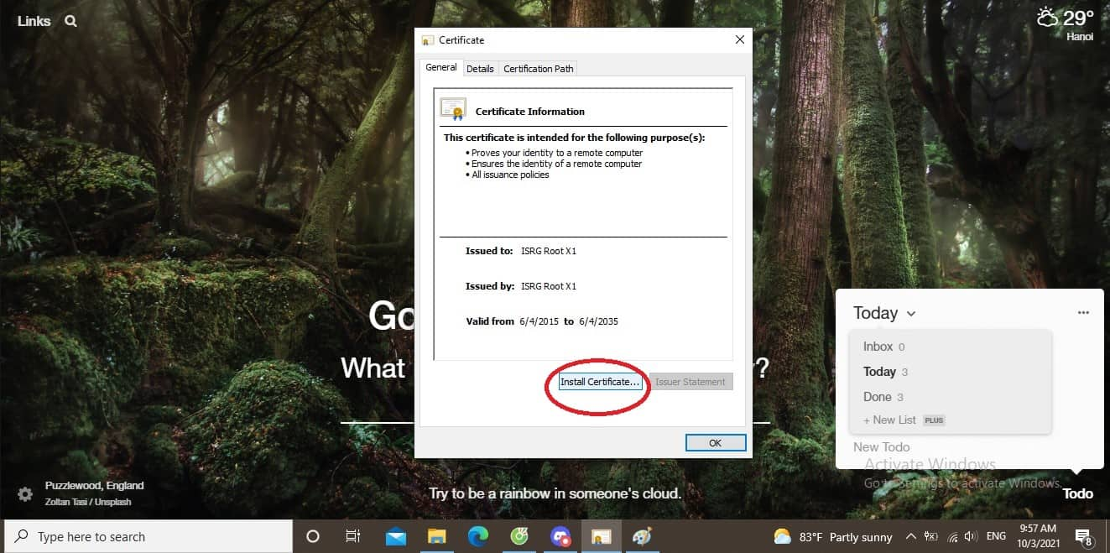Click Install Certificate in the dialog
Image resolution: width=1110 pixels, height=553 pixels.
599,381
